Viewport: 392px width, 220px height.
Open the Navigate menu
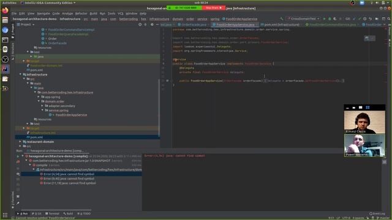[x=43, y=13]
